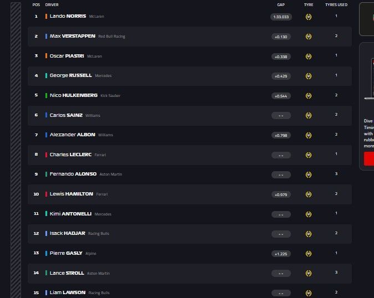Viewport: 374px width, 298px height.
Task: Click the tyre icon beside Pierre Gasly
Action: (x=309, y=253)
